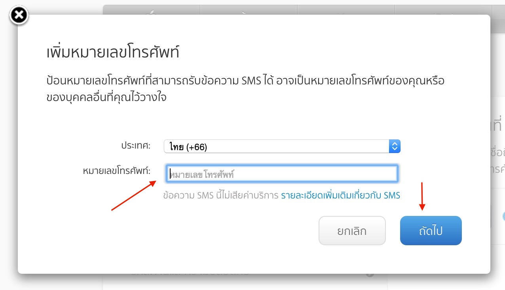Image resolution: width=505 pixels, height=290 pixels.
Task: Click the down arrow of the country combo box
Action: coord(394,148)
